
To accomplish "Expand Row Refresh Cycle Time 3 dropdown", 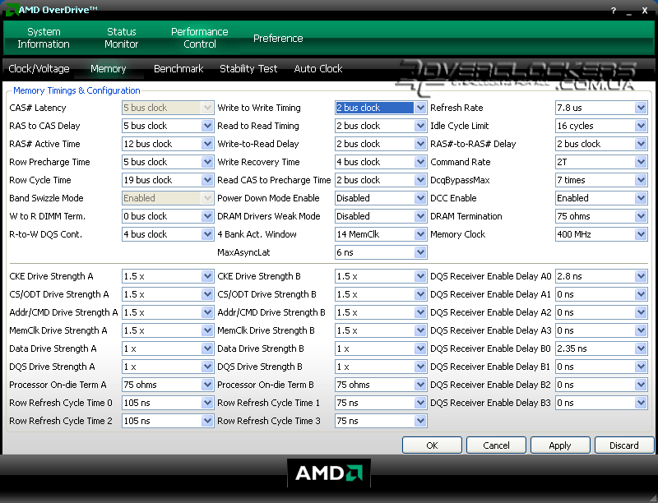I will pos(420,421).
